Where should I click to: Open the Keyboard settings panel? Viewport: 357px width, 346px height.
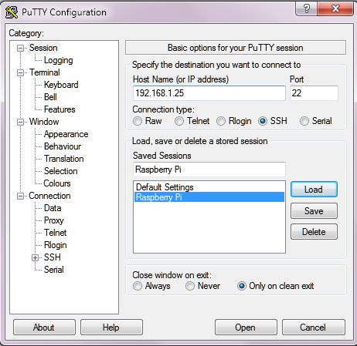coord(61,85)
